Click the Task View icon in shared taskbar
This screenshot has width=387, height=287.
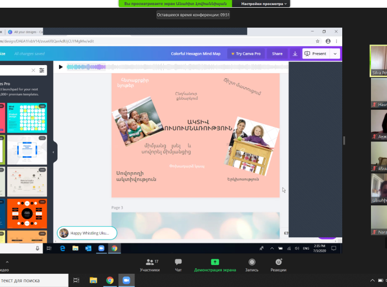pos(49,248)
